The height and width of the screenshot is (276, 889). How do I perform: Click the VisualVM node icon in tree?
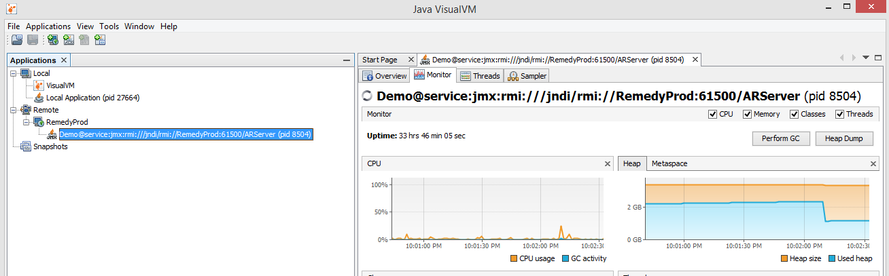pos(39,85)
